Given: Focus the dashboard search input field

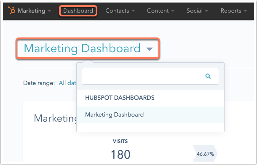Looking at the screenshot, I should pos(150,76).
